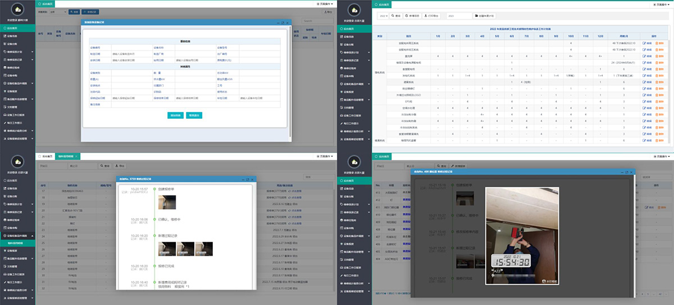Open the 2022 year dropdown

pos(383,16)
